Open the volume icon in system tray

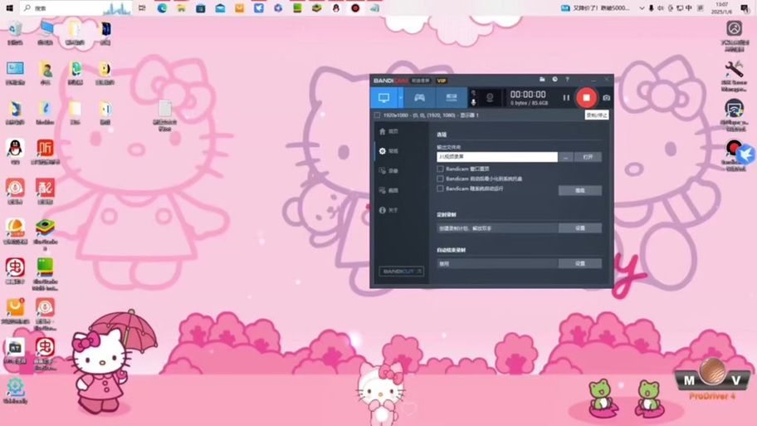click(x=661, y=7)
